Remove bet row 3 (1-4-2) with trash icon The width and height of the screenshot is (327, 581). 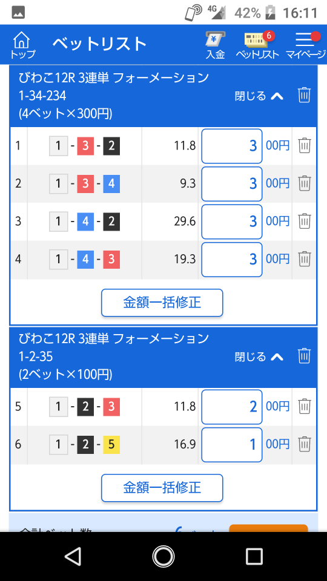coord(305,222)
